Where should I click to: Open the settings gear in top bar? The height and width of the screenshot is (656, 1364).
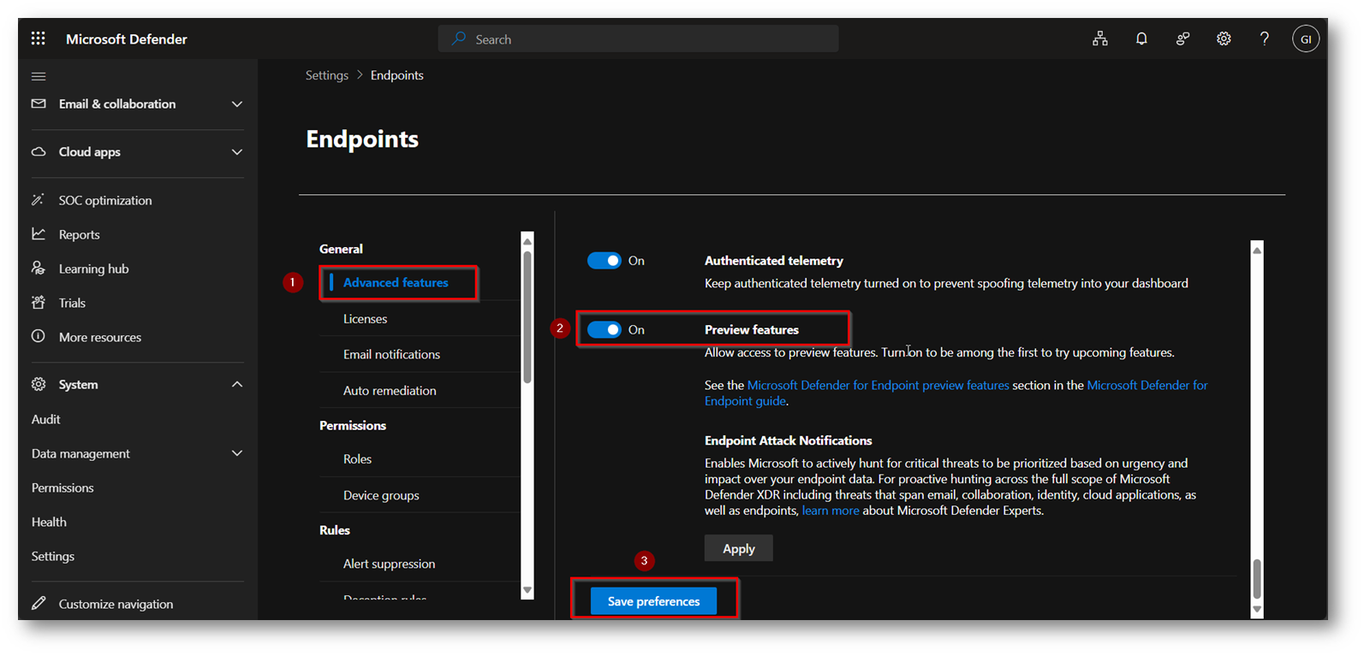(1224, 38)
